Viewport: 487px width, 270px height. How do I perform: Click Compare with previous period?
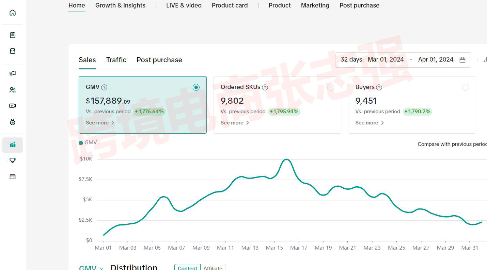(x=452, y=144)
